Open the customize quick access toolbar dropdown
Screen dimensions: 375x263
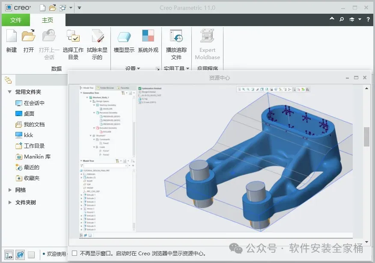79,8
